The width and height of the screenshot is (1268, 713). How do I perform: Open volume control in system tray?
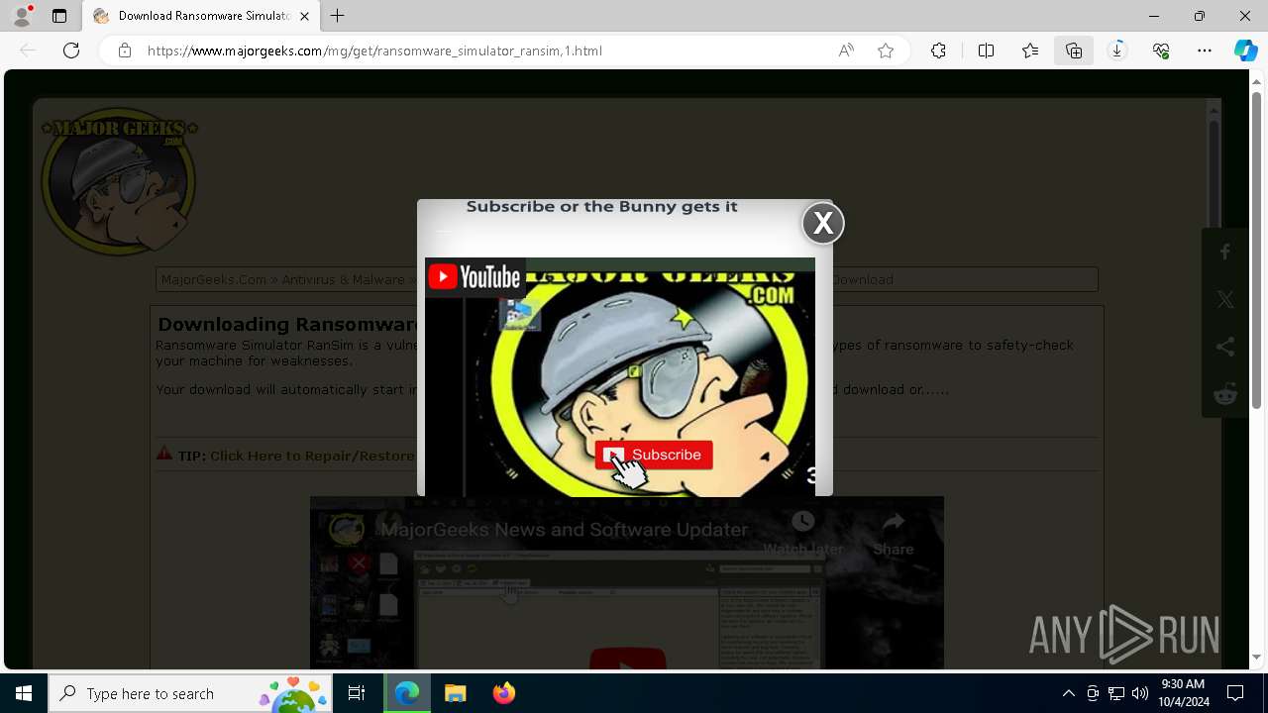point(1140,693)
